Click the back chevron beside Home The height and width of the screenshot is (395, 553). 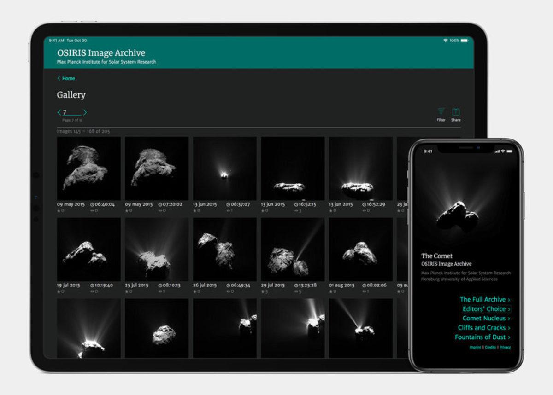58,78
